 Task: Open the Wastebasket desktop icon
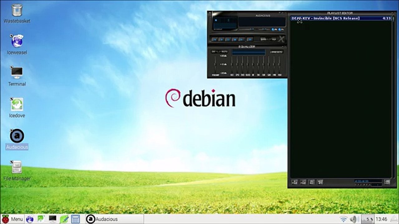[x=17, y=13]
